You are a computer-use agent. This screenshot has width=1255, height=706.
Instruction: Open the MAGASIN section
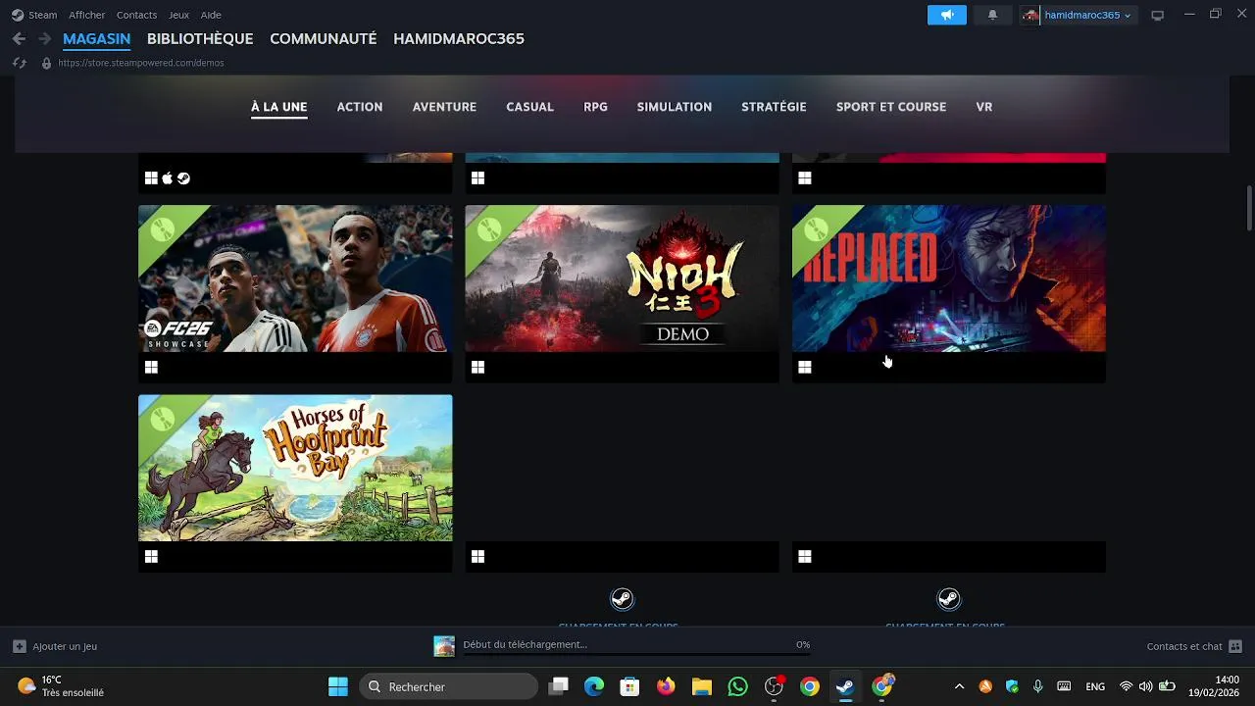[x=97, y=39]
